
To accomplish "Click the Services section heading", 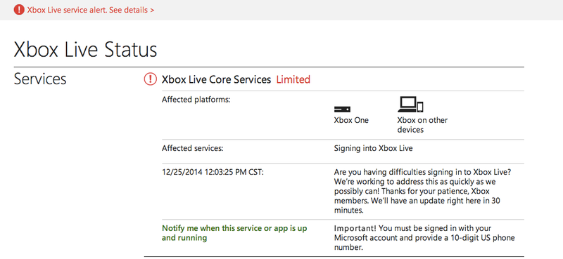I will coord(40,79).
